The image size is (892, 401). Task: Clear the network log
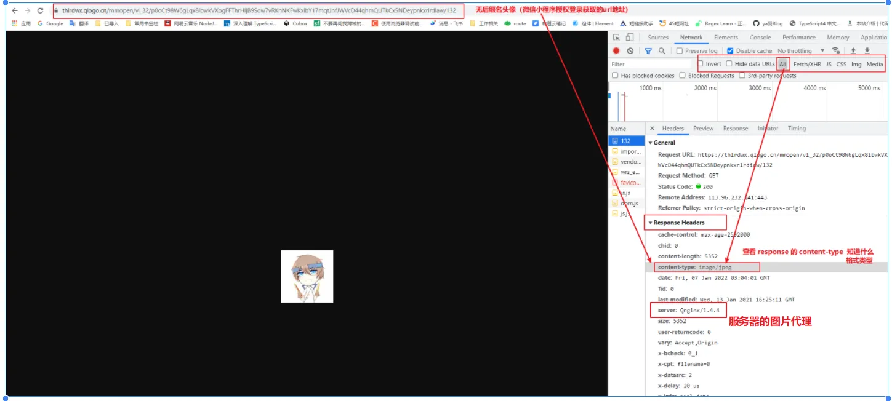[630, 51]
